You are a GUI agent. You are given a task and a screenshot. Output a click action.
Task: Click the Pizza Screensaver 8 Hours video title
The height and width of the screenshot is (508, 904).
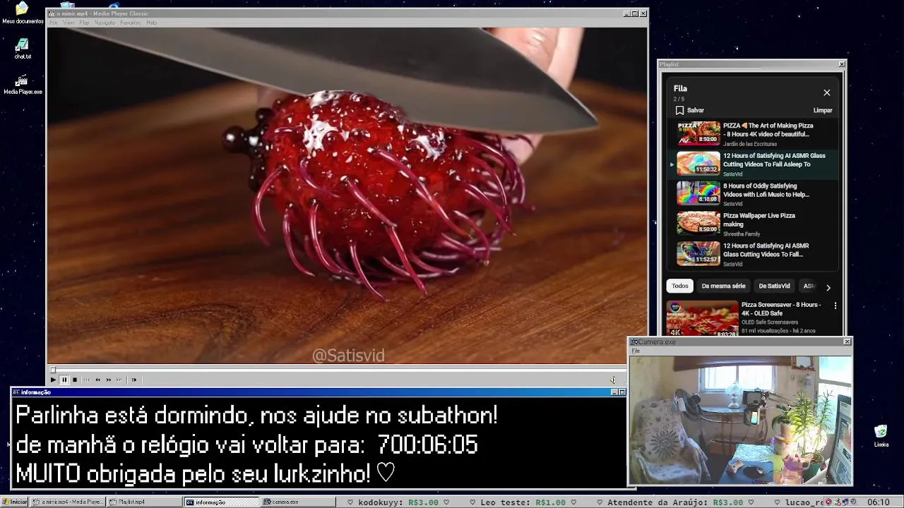click(781, 308)
